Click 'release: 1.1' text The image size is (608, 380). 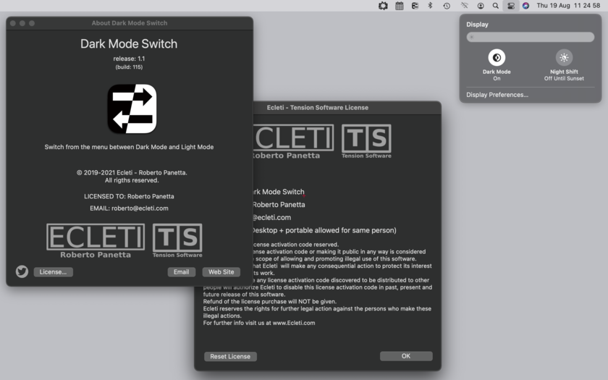click(129, 59)
